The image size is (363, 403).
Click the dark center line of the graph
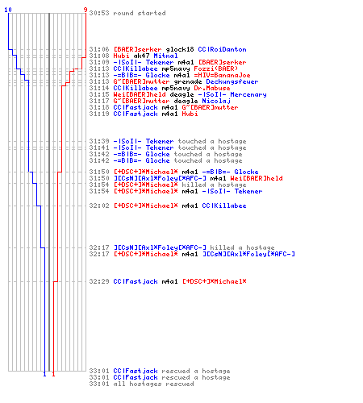pyautogui.click(x=49, y=192)
